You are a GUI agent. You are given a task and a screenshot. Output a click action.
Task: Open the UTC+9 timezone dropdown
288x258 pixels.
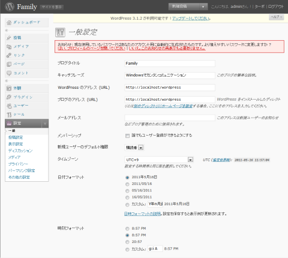tap(159, 160)
